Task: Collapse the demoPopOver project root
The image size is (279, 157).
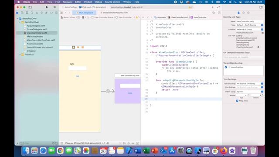Action: (x=17, y=18)
